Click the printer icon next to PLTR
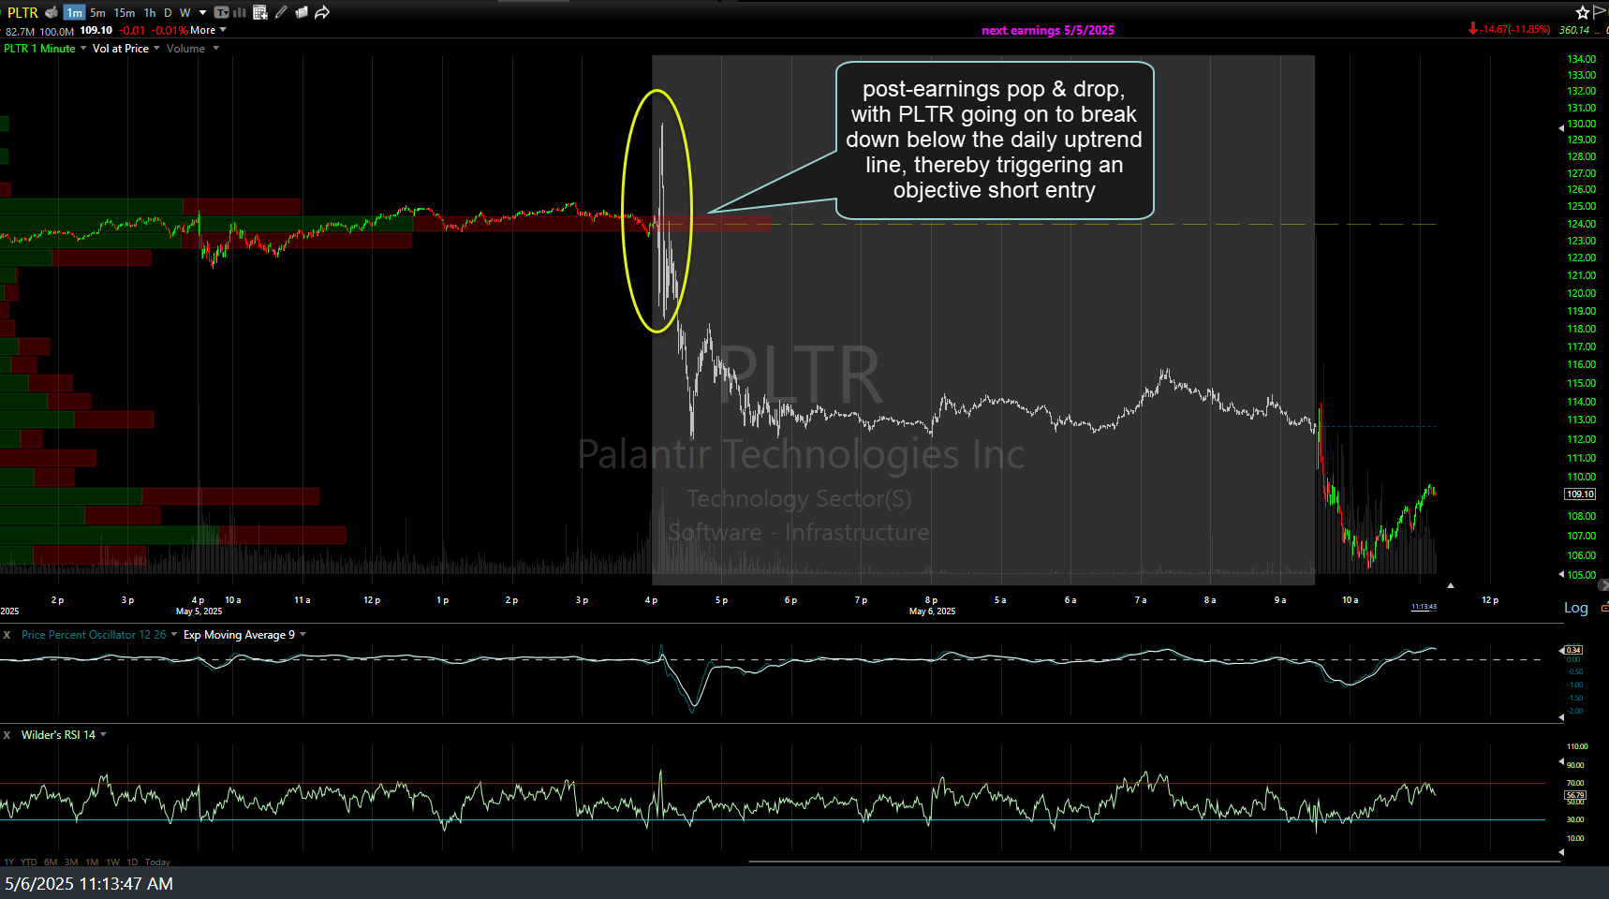1609x899 pixels. [52, 12]
